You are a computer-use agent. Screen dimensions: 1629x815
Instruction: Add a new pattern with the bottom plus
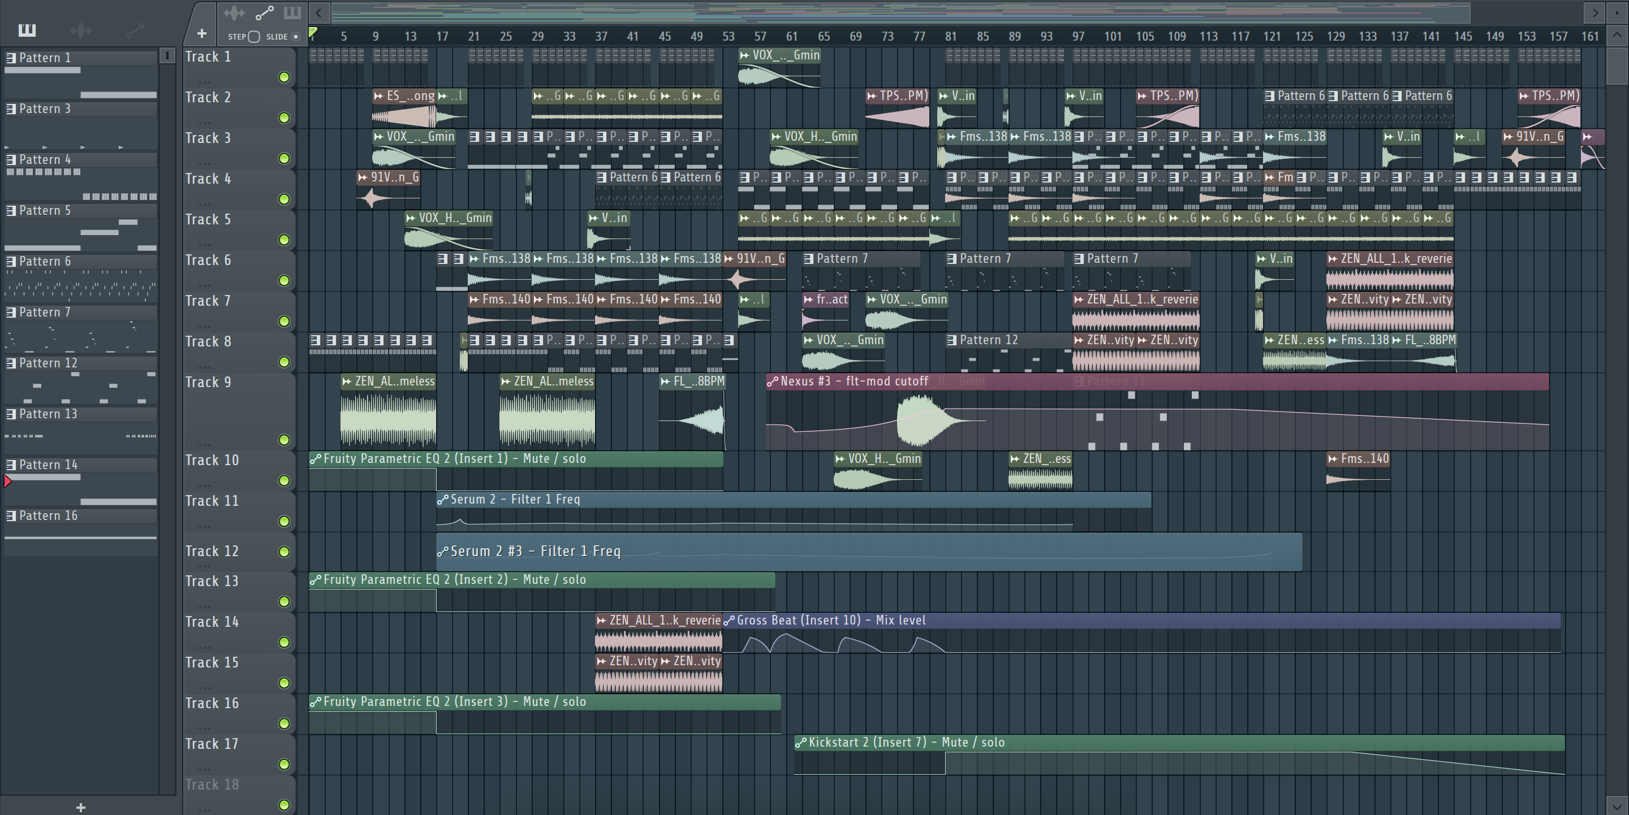tap(80, 807)
